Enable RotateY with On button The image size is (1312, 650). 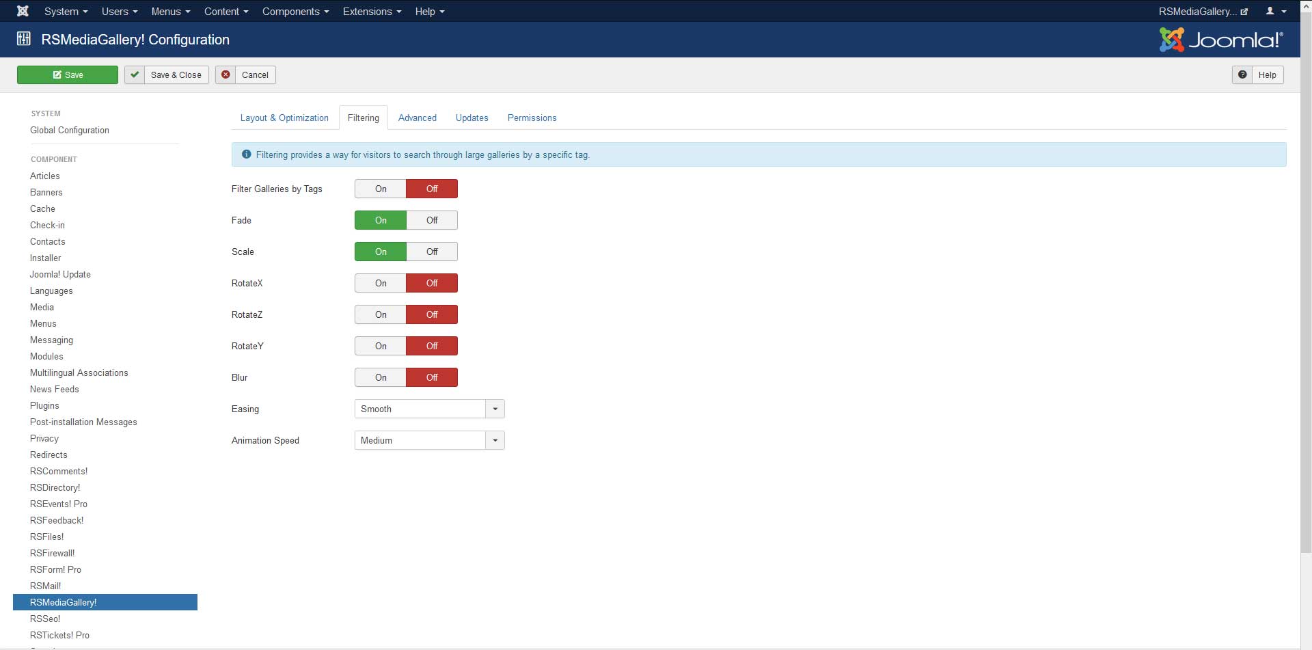click(x=381, y=346)
